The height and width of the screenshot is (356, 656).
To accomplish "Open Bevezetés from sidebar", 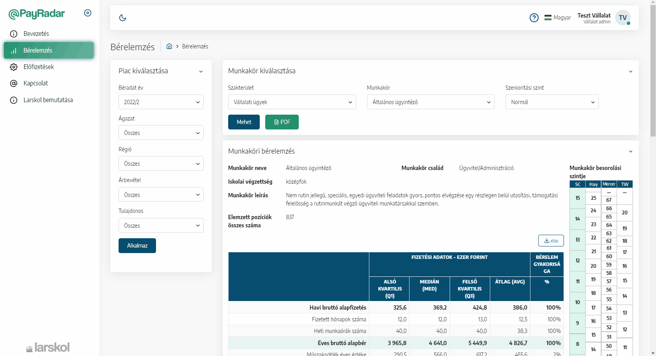I will click(36, 34).
